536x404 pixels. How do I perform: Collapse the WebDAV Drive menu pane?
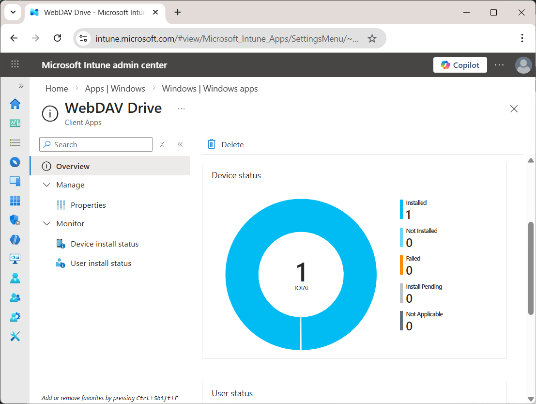point(180,144)
